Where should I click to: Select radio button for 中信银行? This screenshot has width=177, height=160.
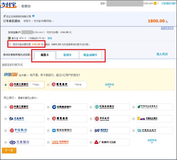click(x=6, y=131)
